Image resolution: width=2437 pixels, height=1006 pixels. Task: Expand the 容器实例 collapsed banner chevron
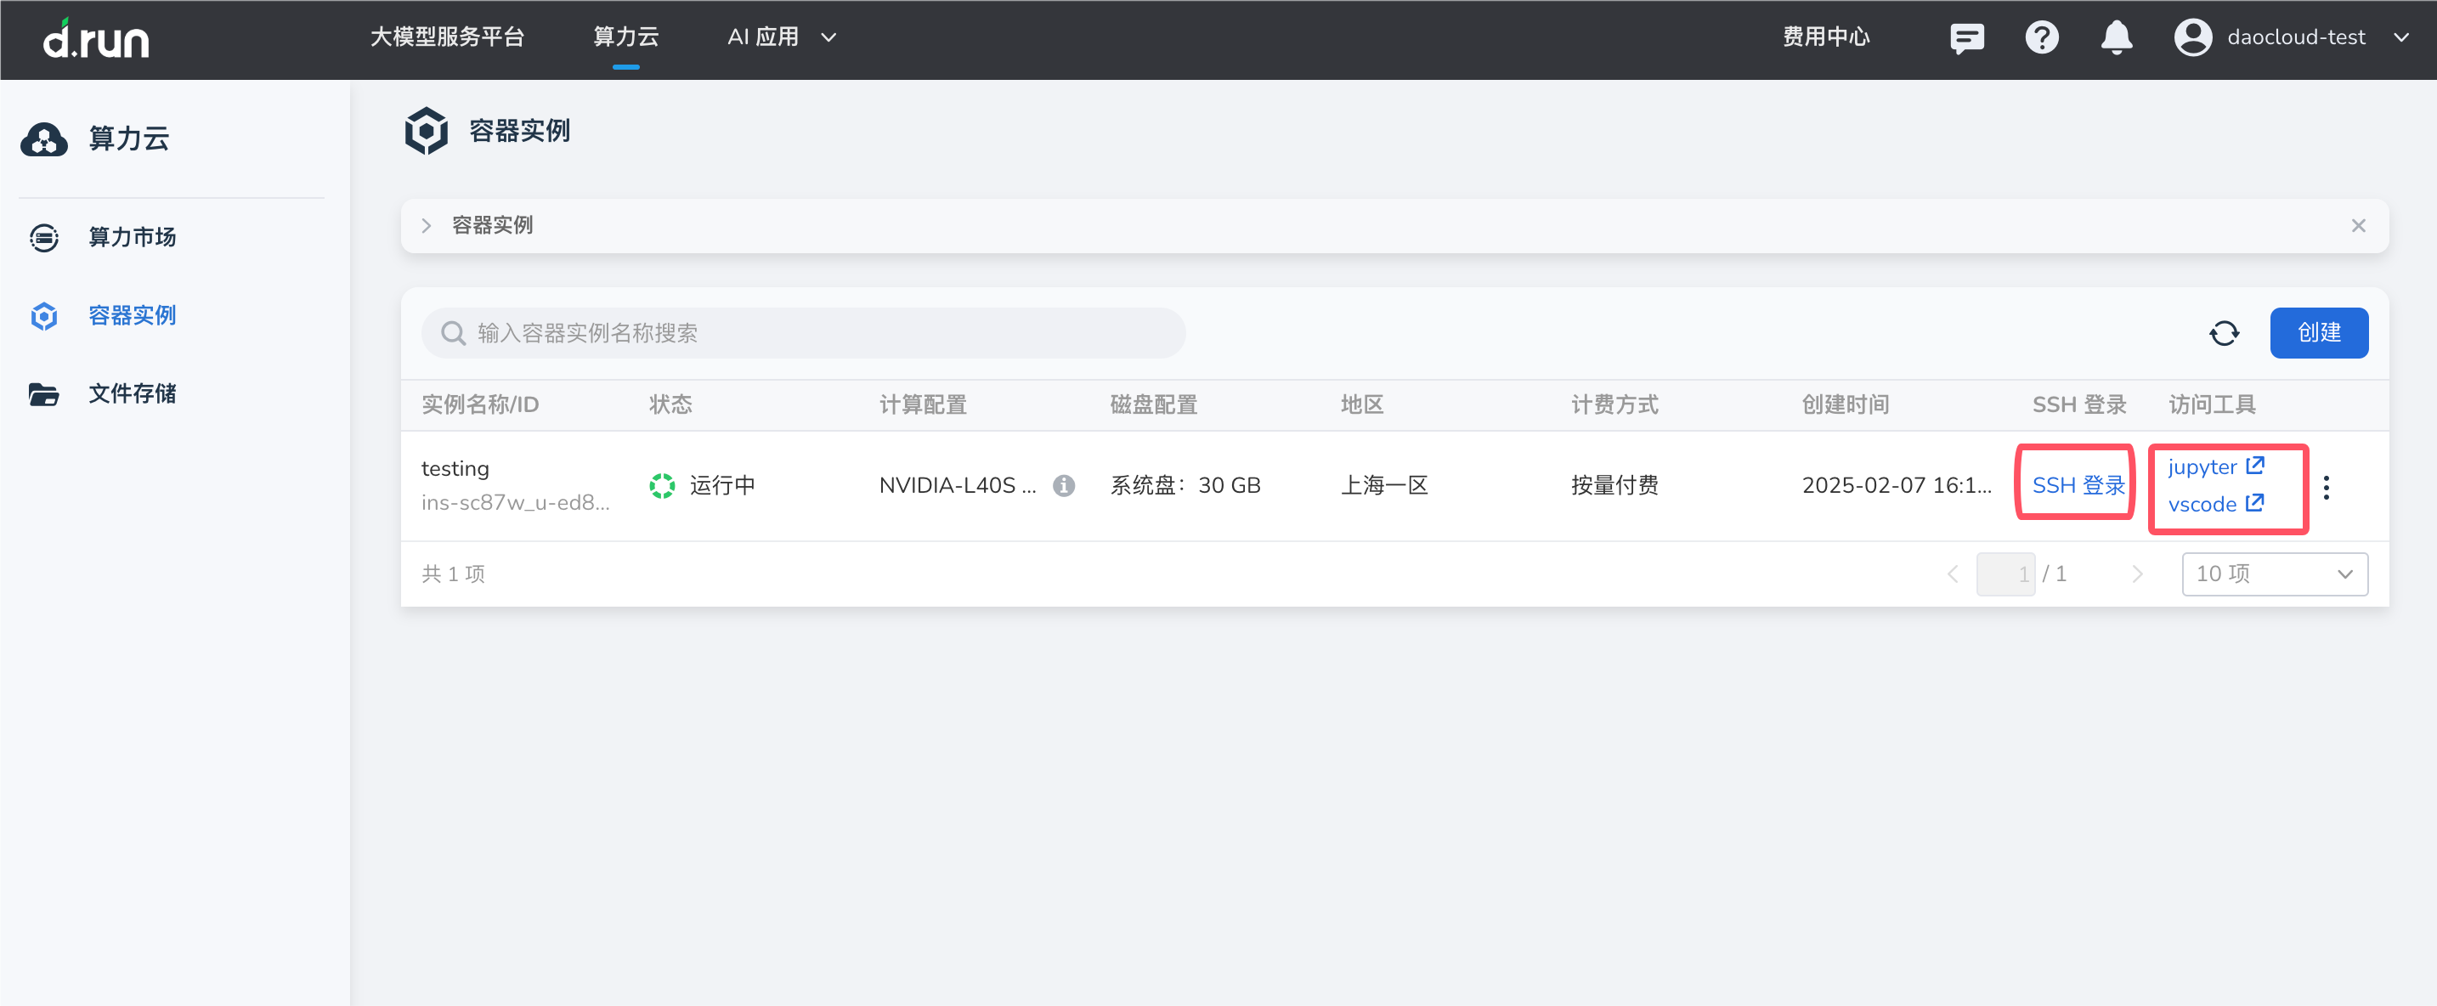[x=427, y=225]
